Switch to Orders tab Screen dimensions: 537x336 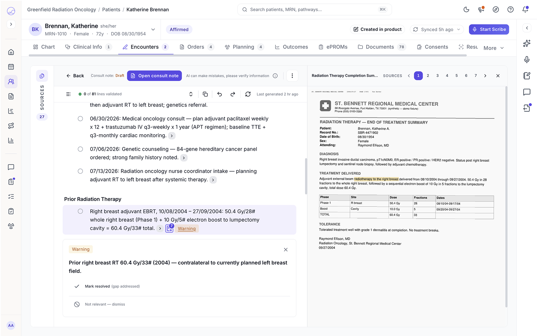coord(197,47)
